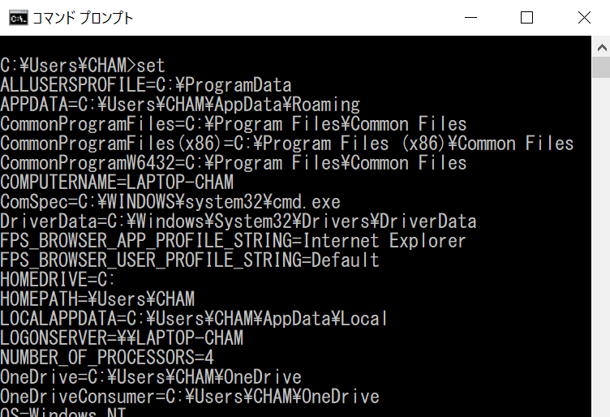Click the LOGONSERVER variable line

(122, 338)
